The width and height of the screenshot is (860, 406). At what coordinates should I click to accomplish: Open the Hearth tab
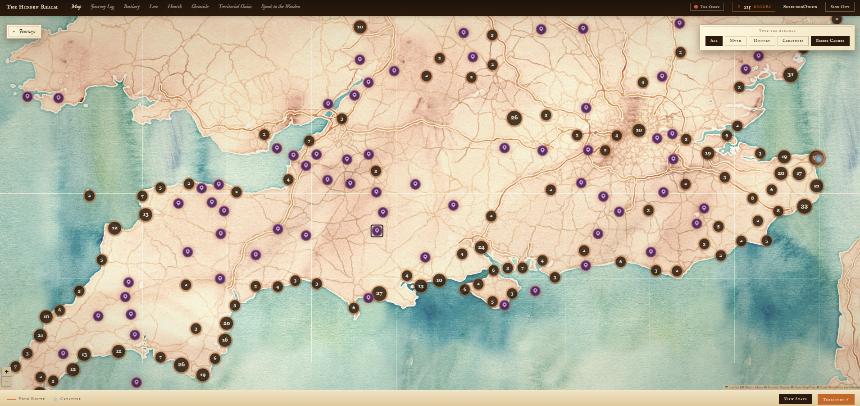(x=175, y=6)
